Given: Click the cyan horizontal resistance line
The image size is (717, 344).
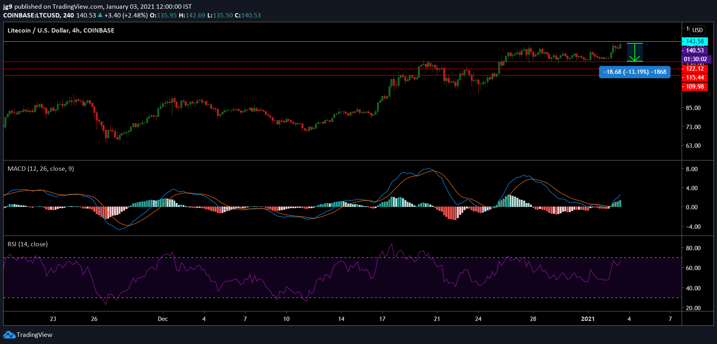Looking at the screenshot, I should pyautogui.click(x=342, y=41).
